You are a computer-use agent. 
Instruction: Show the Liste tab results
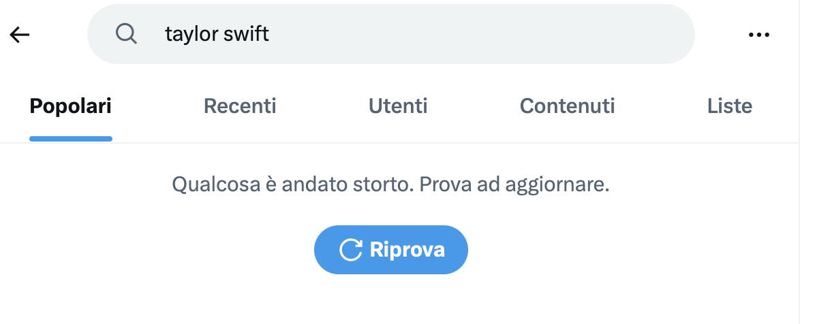click(729, 106)
